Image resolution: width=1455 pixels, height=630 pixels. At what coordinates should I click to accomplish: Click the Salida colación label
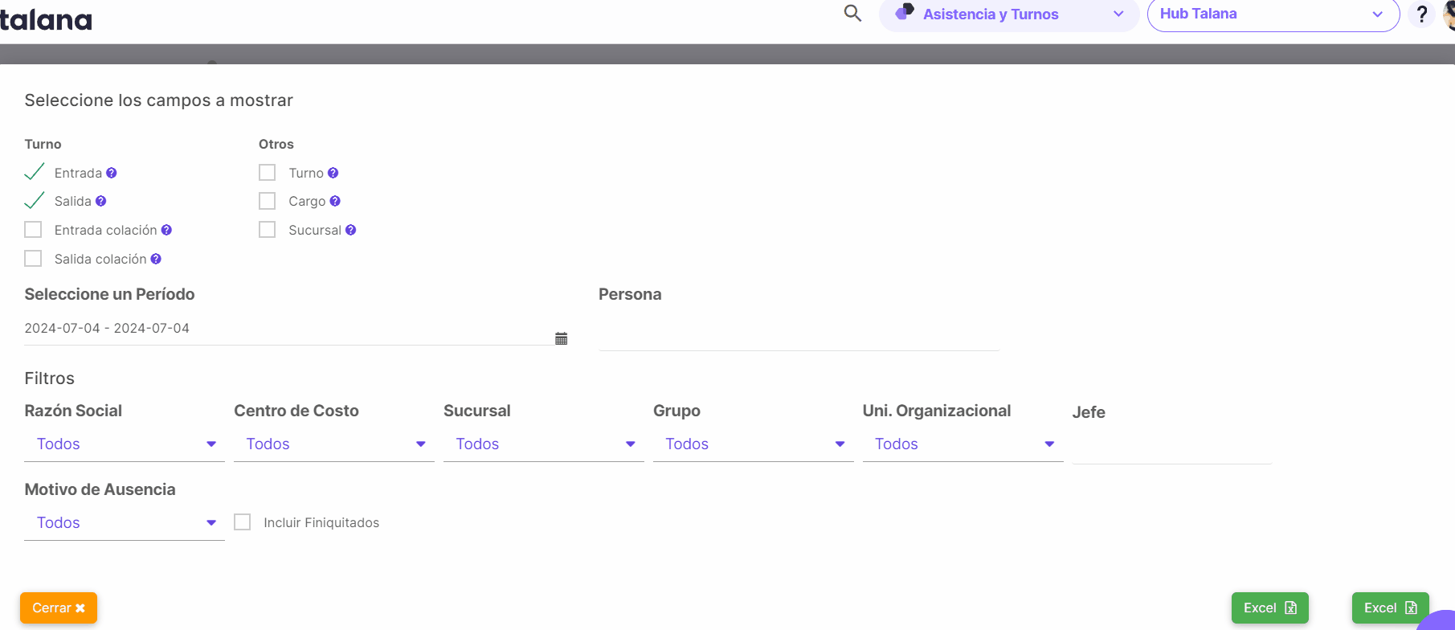tap(100, 259)
